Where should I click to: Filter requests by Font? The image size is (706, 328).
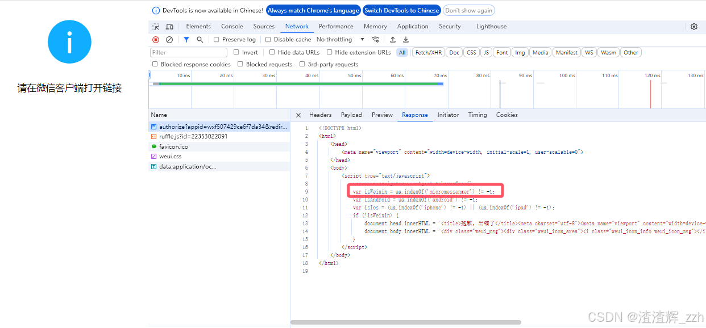coord(502,52)
